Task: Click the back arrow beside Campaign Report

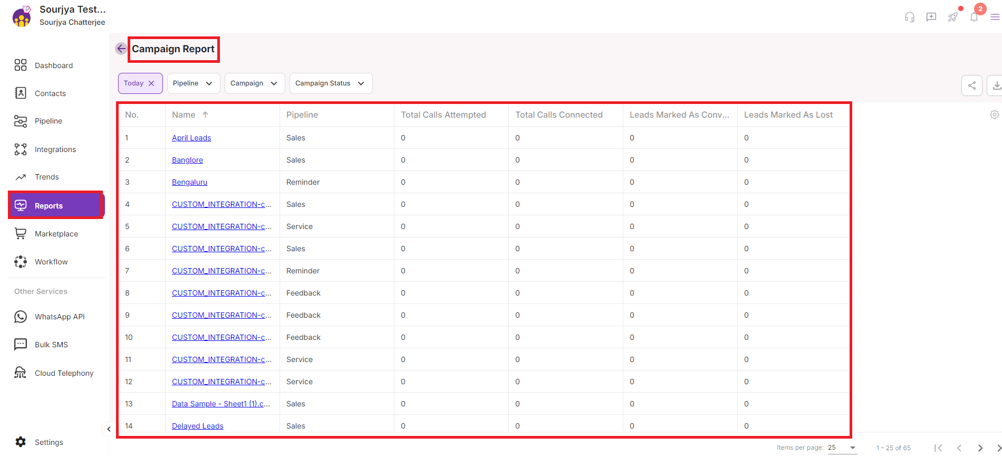Action: point(121,49)
